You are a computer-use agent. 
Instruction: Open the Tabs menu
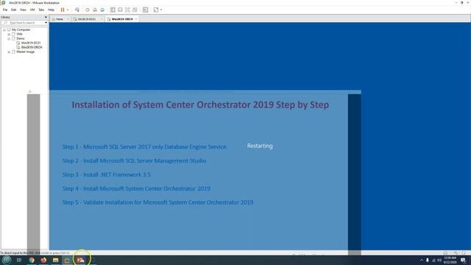click(41, 10)
